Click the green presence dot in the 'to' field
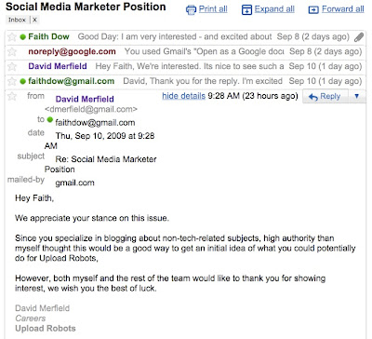 [50, 119]
